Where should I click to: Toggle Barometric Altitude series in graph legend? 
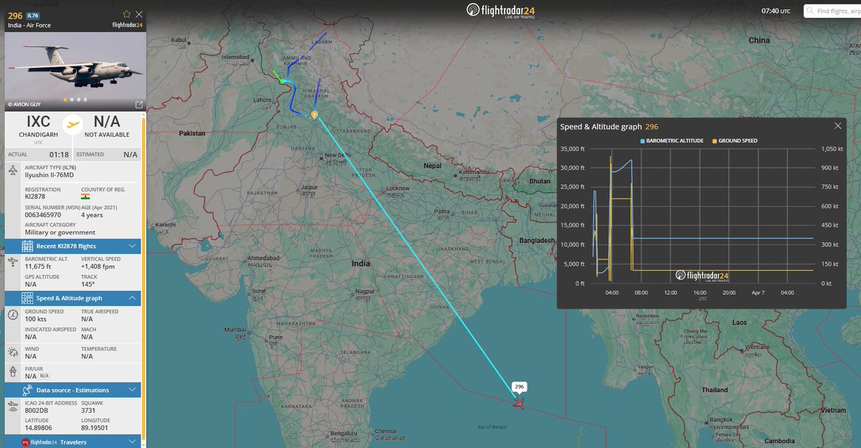672,141
